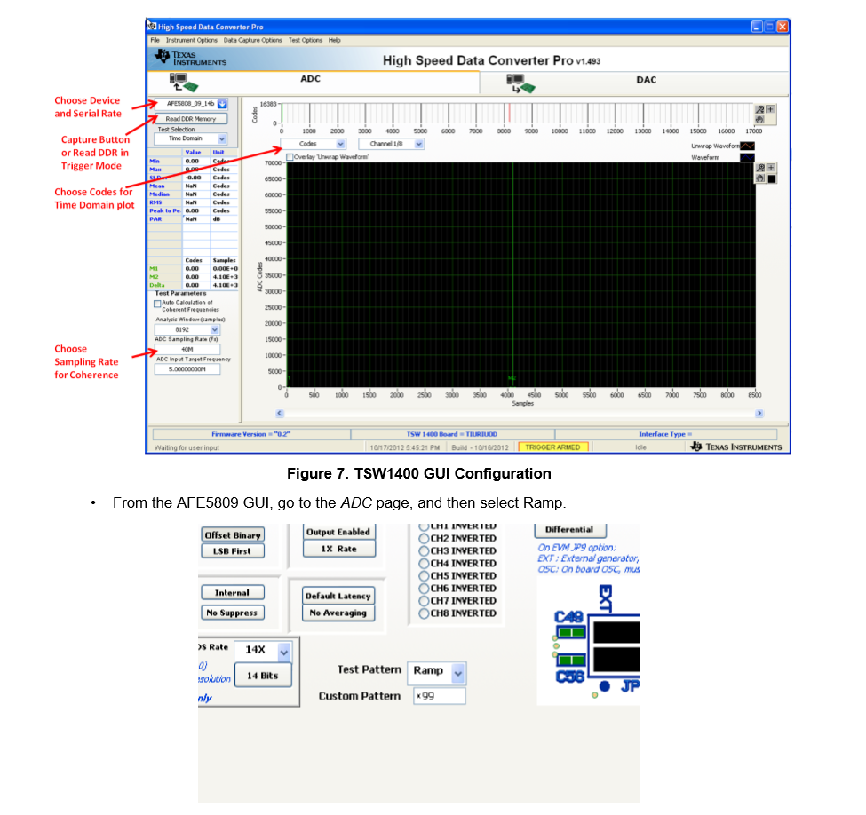Select CH5 INVERTED radio button
The height and width of the screenshot is (815, 866).
424,576
